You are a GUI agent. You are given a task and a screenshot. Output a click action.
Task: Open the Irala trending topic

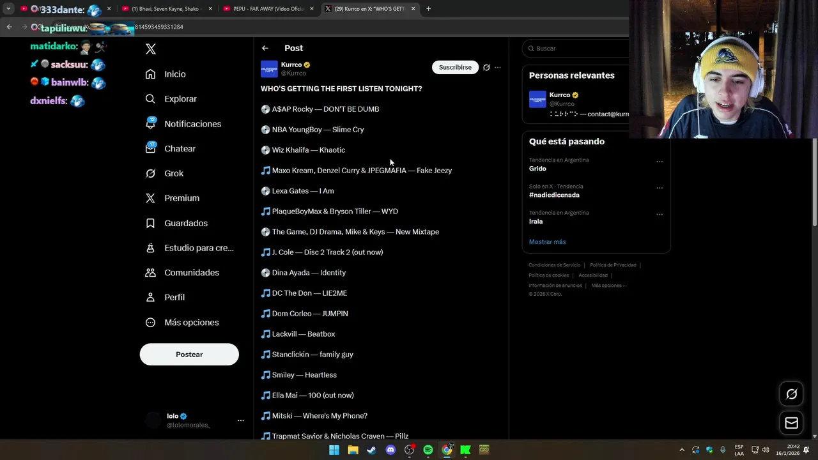pyautogui.click(x=536, y=221)
